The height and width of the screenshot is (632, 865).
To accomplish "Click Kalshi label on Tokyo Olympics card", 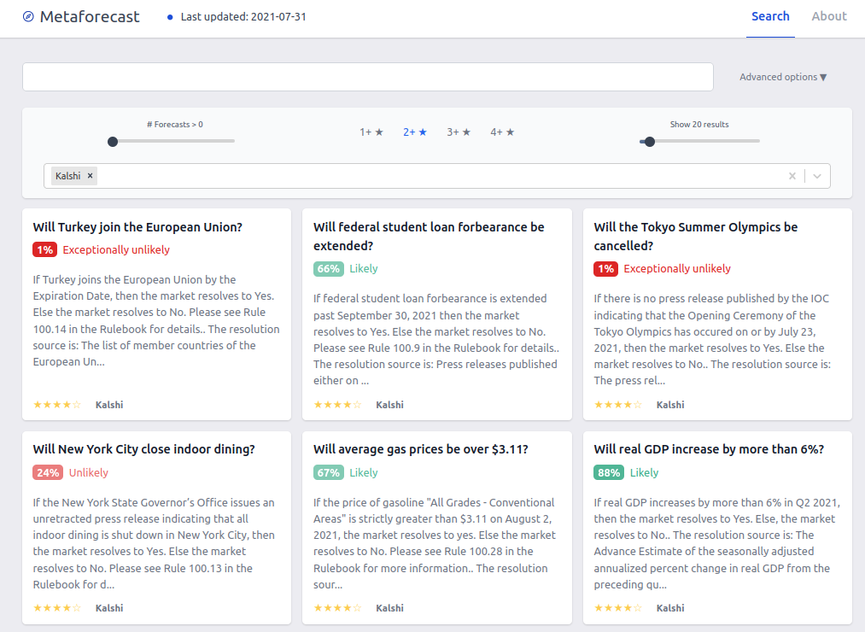I will [x=670, y=405].
